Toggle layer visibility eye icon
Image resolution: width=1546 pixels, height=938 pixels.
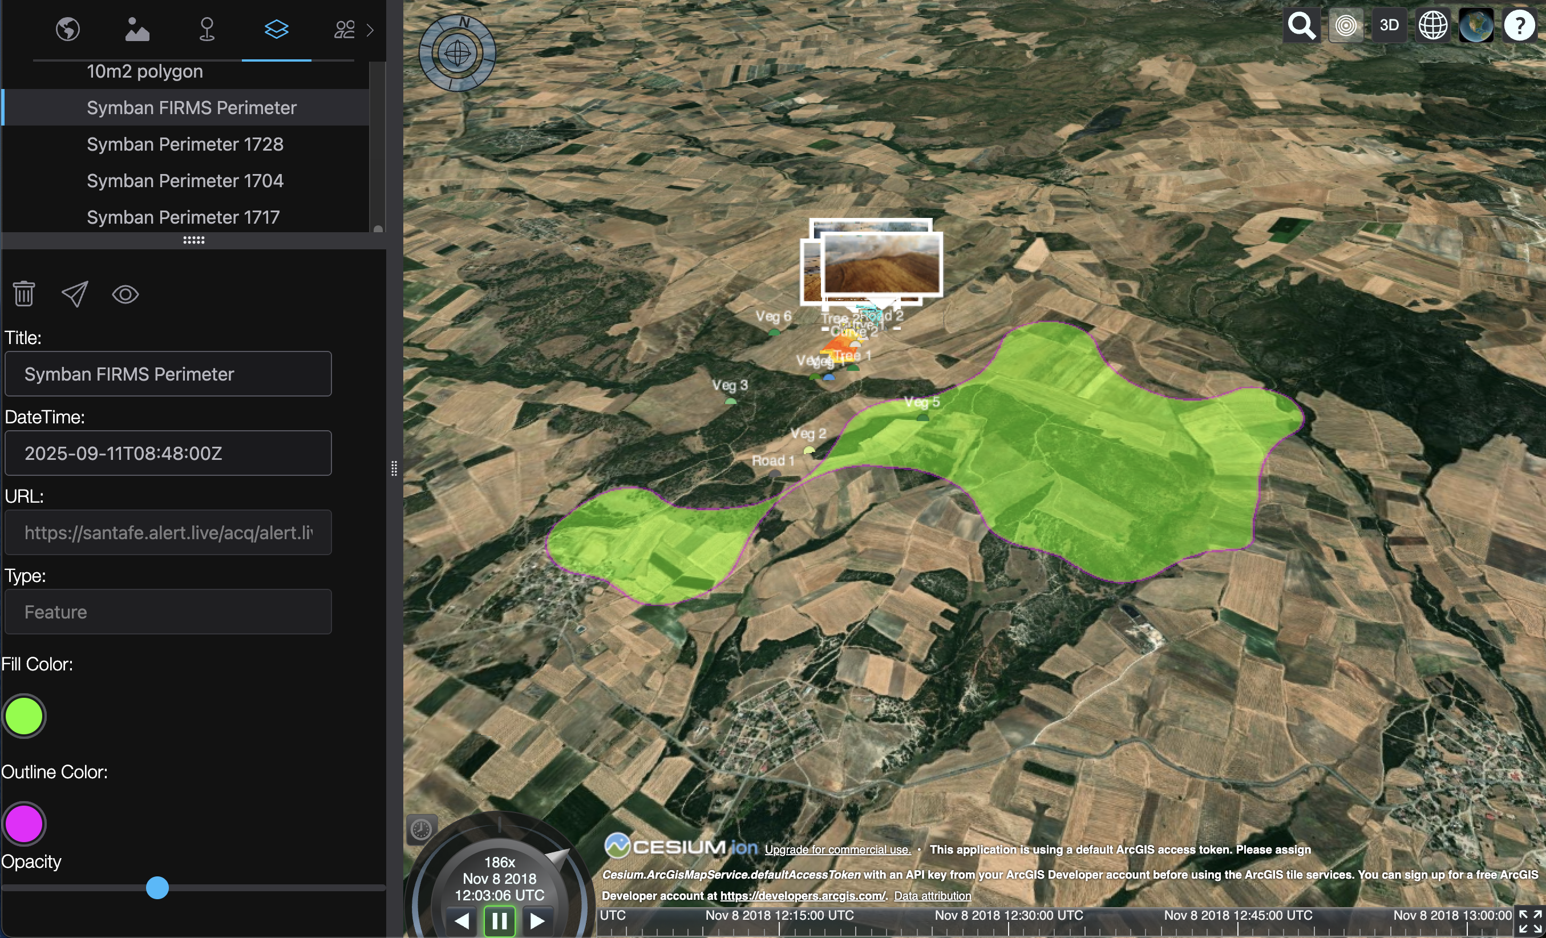[125, 294]
